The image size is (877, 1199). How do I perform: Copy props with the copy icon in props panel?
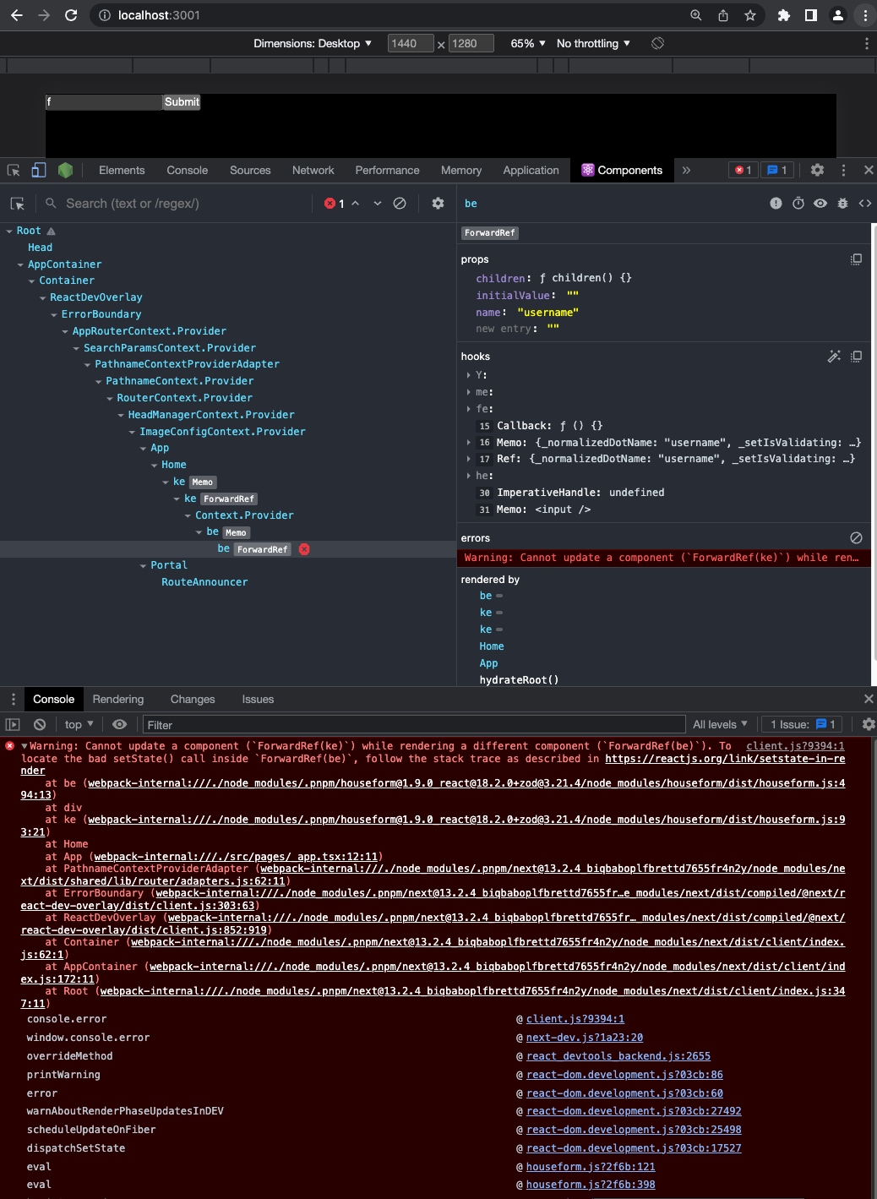click(x=856, y=259)
